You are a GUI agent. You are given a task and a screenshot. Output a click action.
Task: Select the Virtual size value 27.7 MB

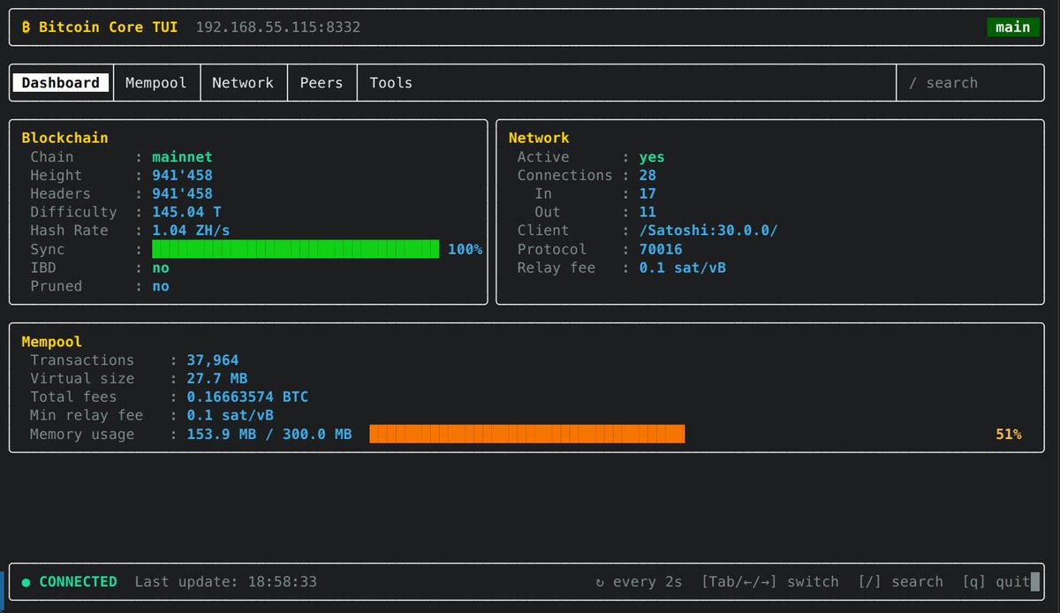217,378
